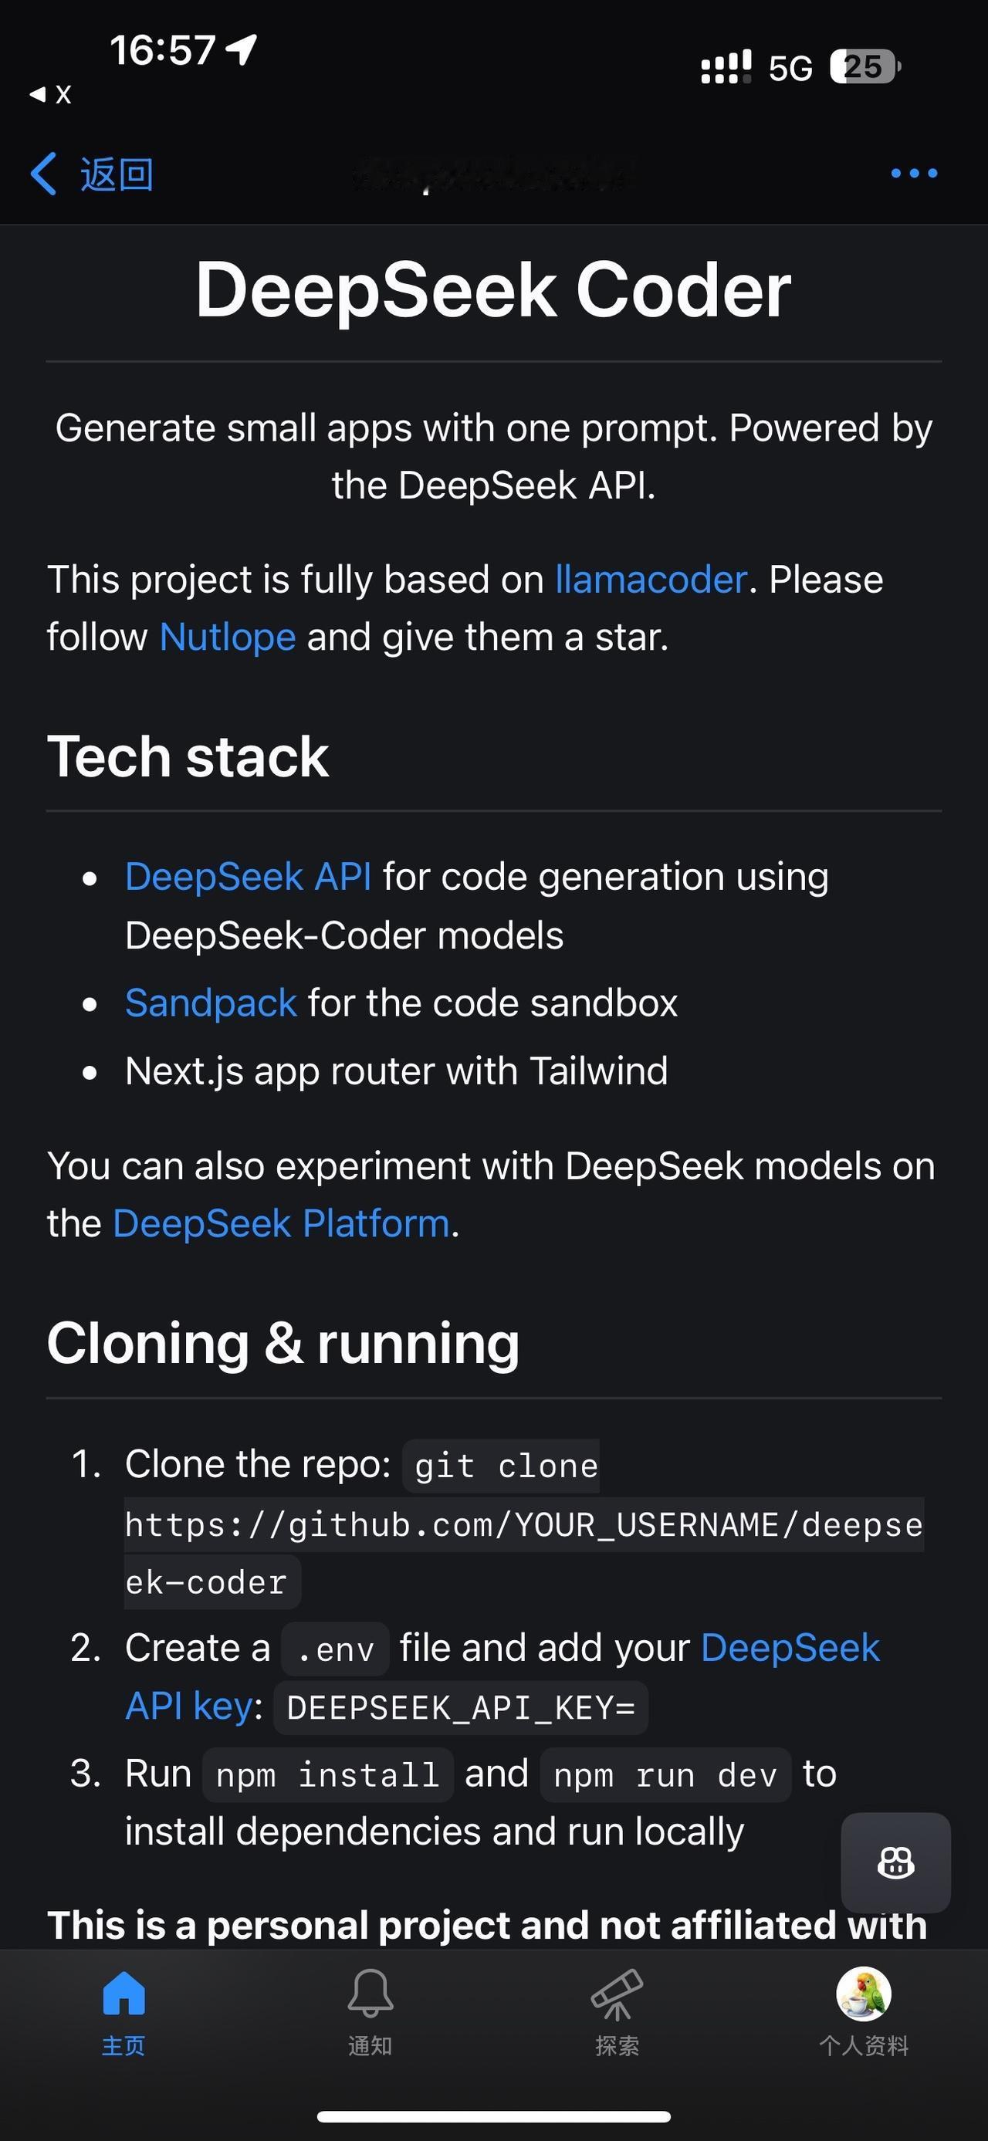Tap the Explore telescope icon
This screenshot has height=2141, width=988.
(x=617, y=1994)
